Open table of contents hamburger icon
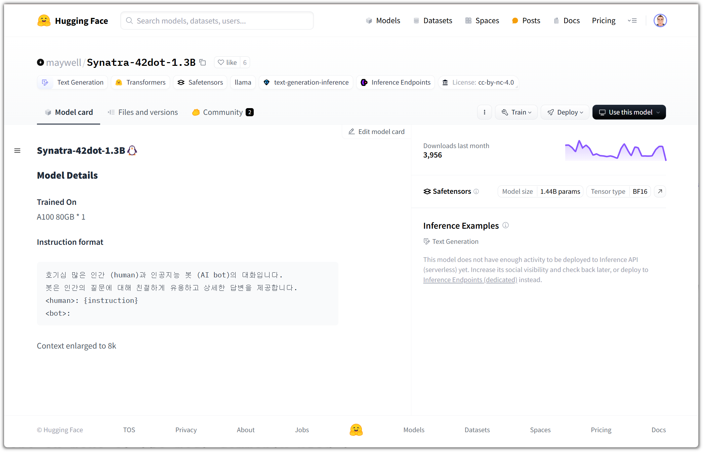The image size is (703, 452). (17, 151)
